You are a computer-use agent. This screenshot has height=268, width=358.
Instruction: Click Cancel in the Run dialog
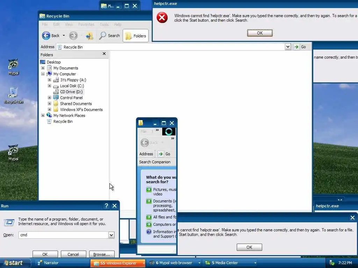[73, 254]
